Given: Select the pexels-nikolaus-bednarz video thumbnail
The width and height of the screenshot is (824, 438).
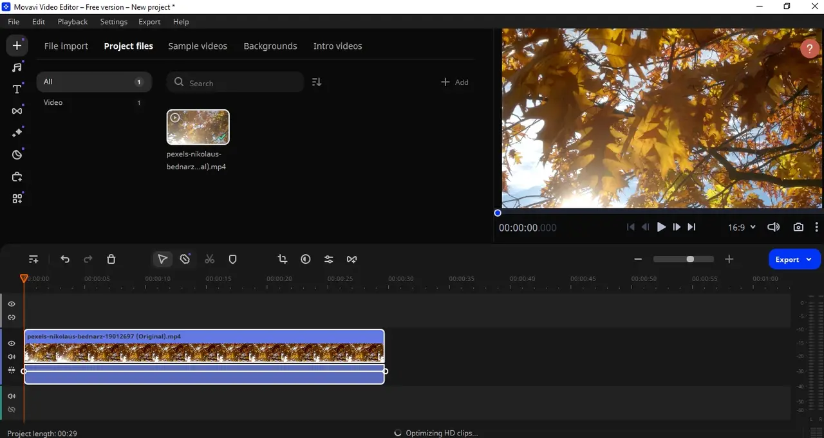Looking at the screenshot, I should pyautogui.click(x=198, y=127).
